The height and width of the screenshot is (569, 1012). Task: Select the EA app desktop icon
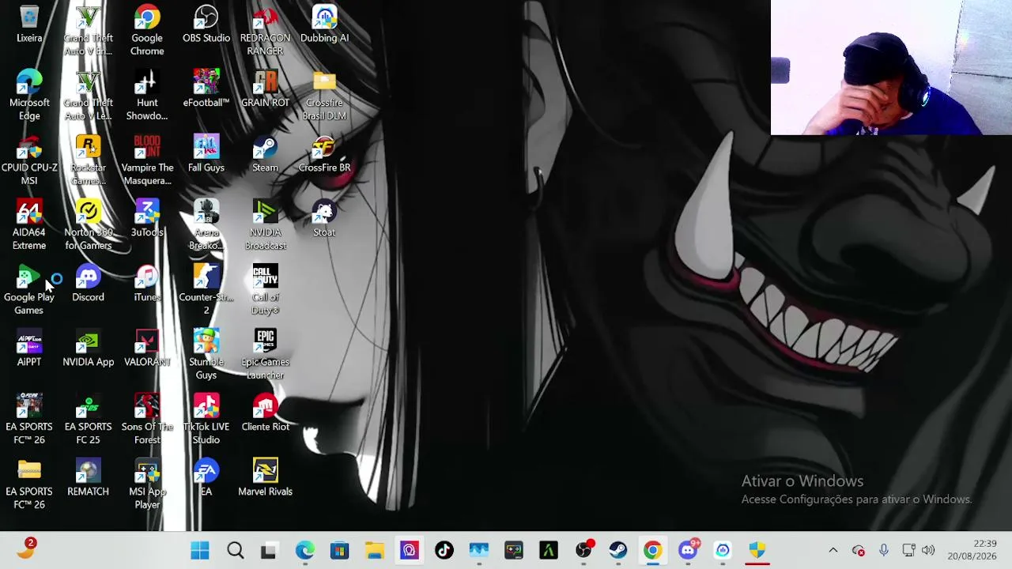tap(206, 478)
